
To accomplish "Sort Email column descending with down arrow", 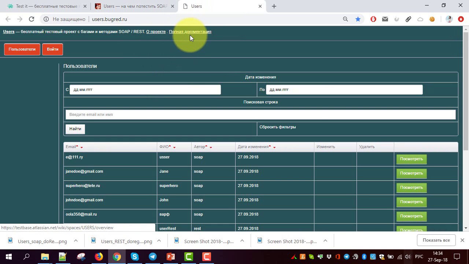I will pos(82,147).
